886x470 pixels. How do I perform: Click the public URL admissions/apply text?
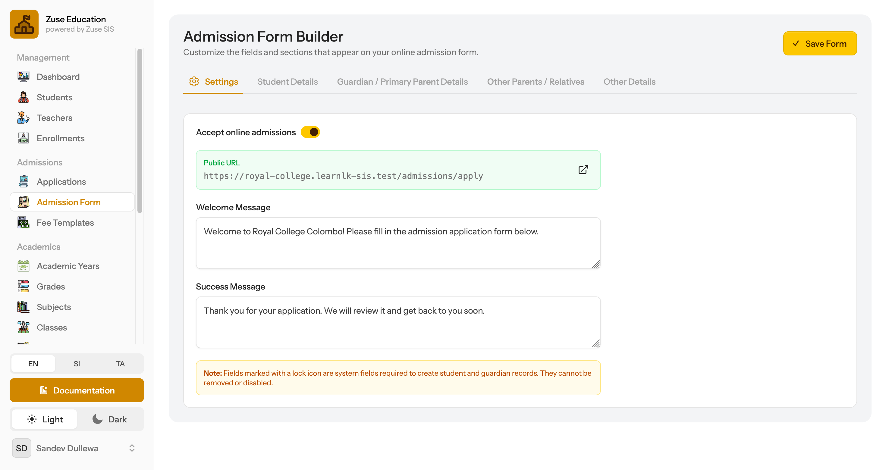[x=343, y=176]
